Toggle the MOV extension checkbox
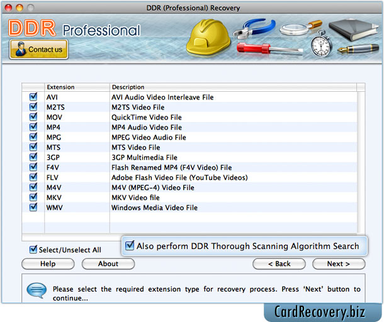384x322 pixels. (x=33, y=117)
